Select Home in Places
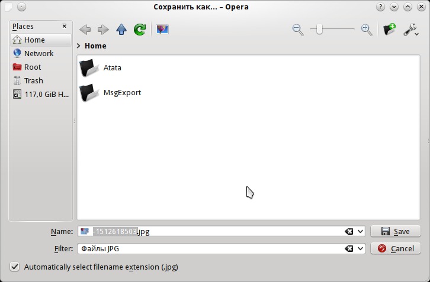The width and height of the screenshot is (430, 282). tap(41, 40)
